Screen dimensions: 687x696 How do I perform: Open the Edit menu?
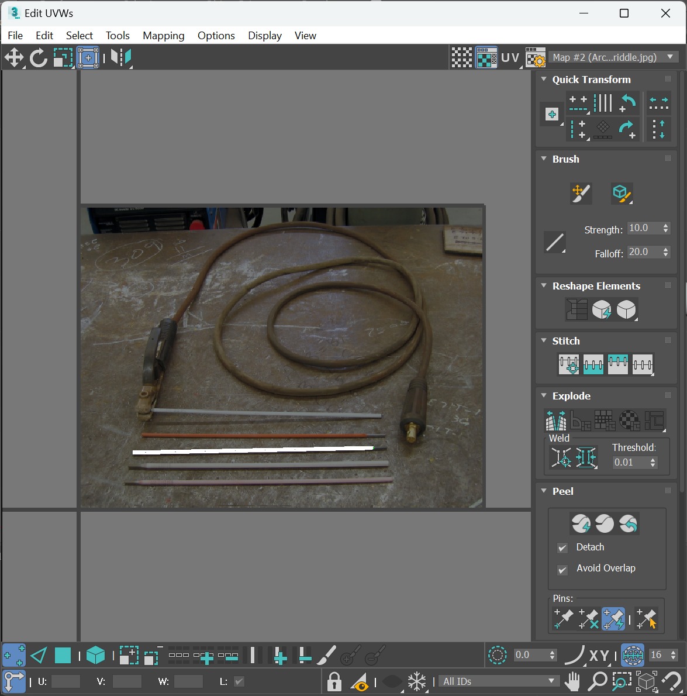click(x=44, y=36)
